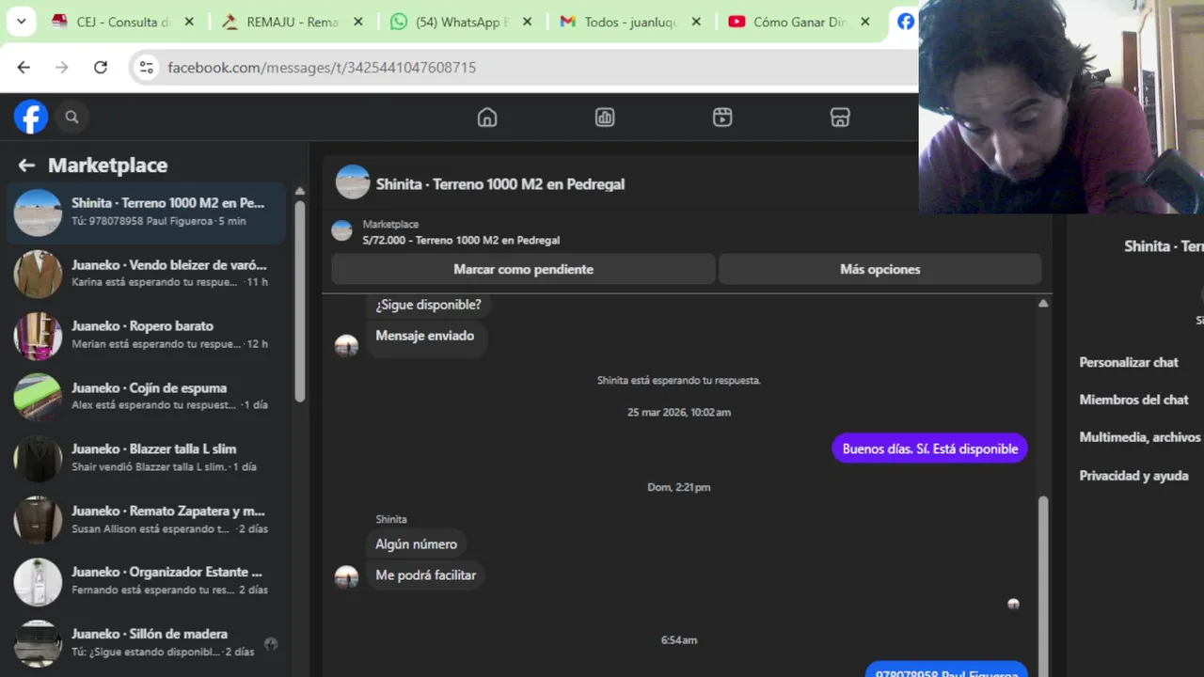1204x677 pixels.
Task: Click Marcar como pendiente button
Action: pos(523,269)
